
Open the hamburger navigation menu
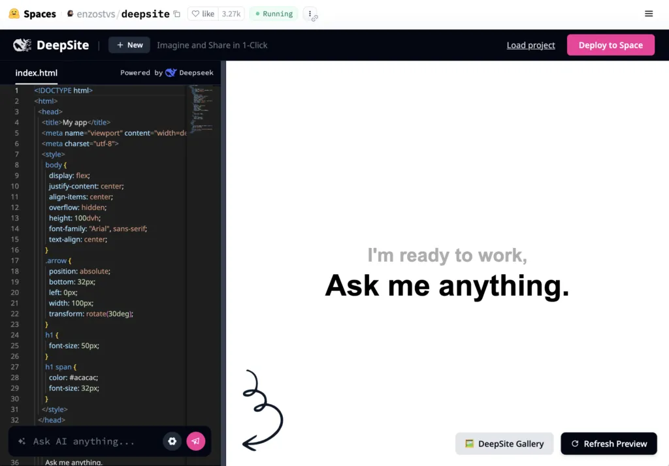pos(648,14)
